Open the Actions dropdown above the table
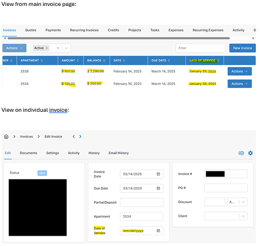 pos(14,48)
